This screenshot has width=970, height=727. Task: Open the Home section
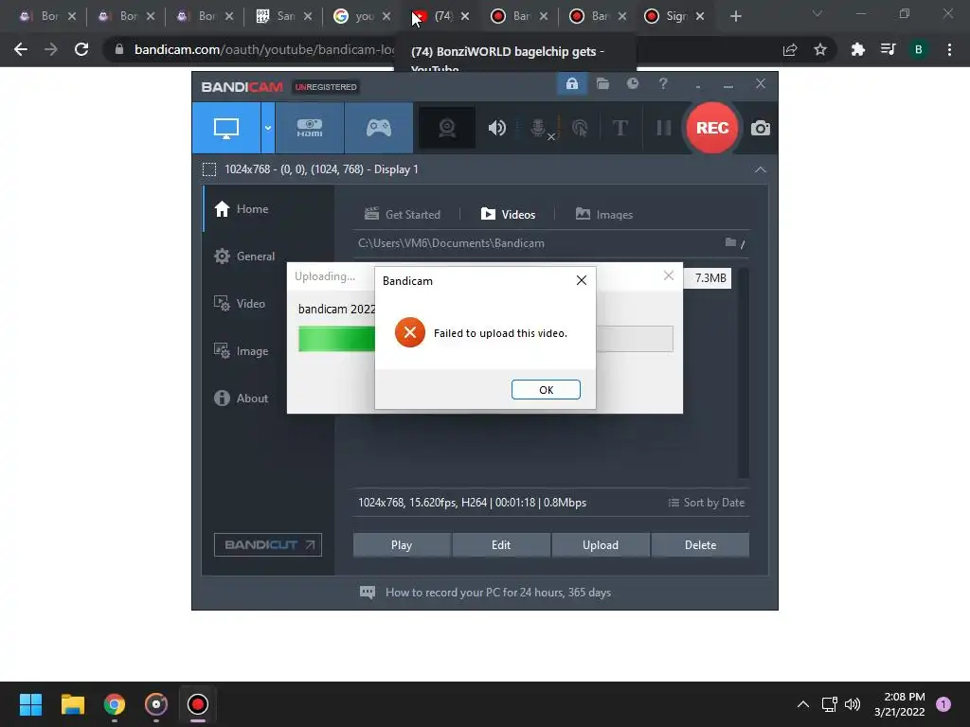click(242, 209)
